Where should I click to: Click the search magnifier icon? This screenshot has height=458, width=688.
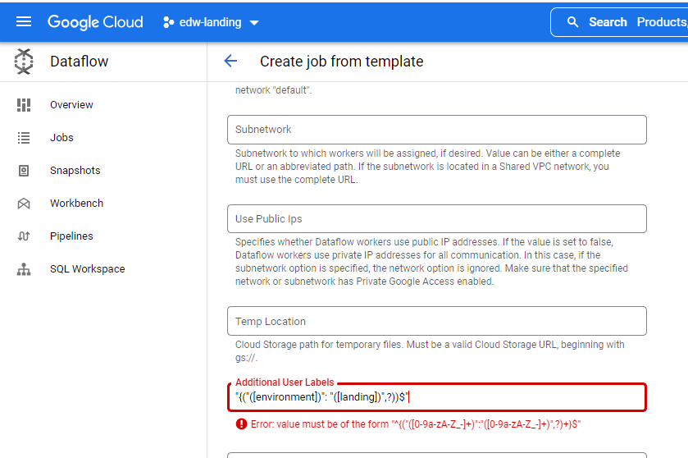coord(572,22)
